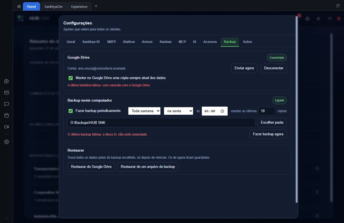This screenshot has width=344, height=223.
Task: Open the IA settings tab
Action: click(195, 42)
